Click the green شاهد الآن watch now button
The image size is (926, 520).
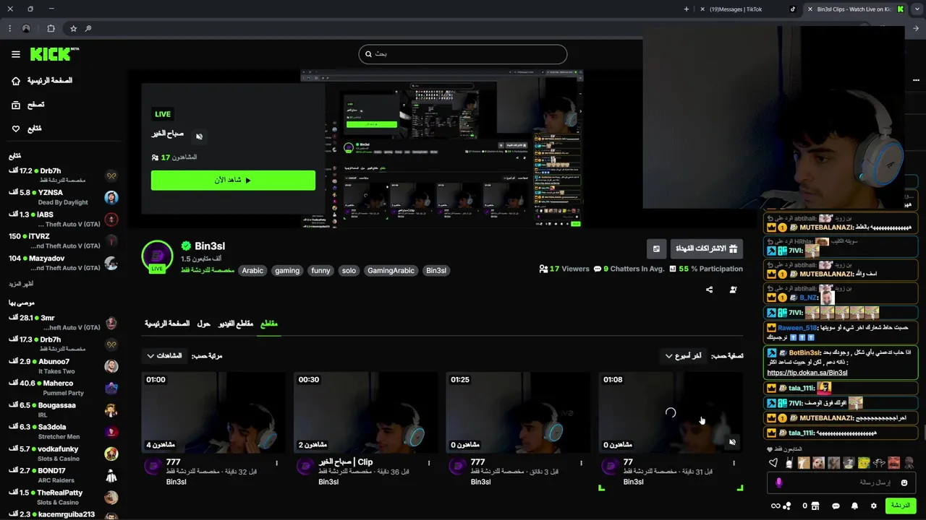pyautogui.click(x=233, y=180)
